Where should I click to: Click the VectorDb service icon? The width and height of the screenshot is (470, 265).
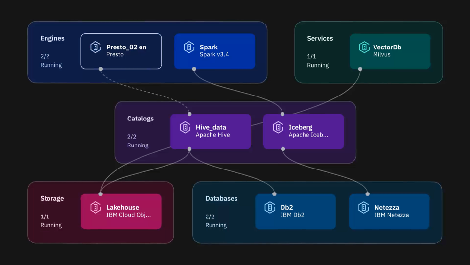364,47
